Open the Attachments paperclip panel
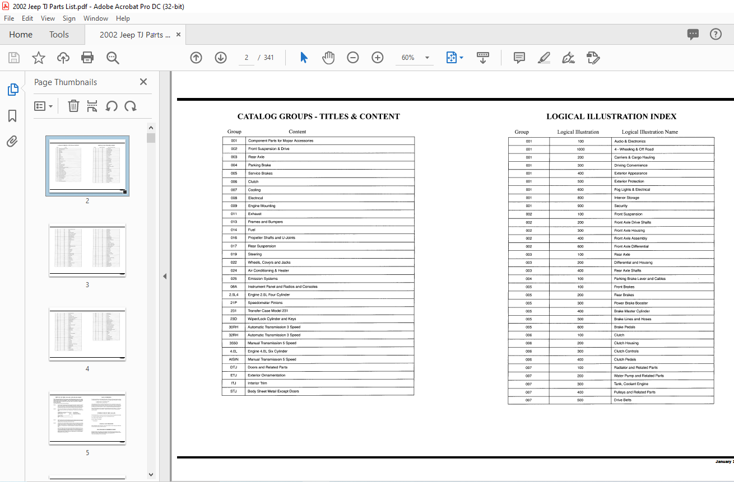 point(12,141)
